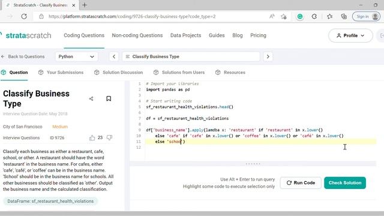The width and height of the screenshot is (384, 216).
Task: Open the Pricing page
Action: [258, 35]
